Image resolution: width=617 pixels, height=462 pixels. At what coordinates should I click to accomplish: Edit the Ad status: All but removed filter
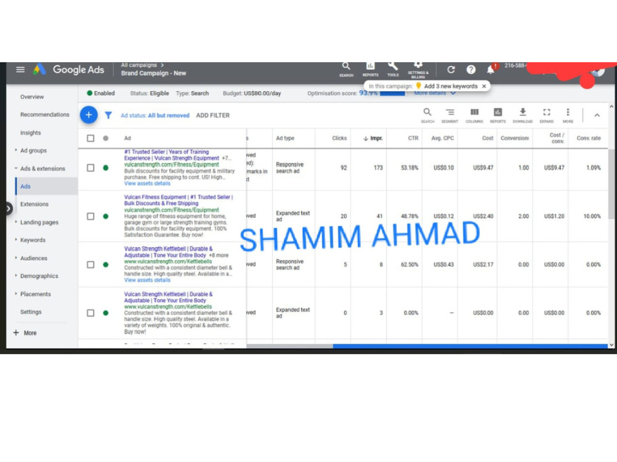coord(155,115)
